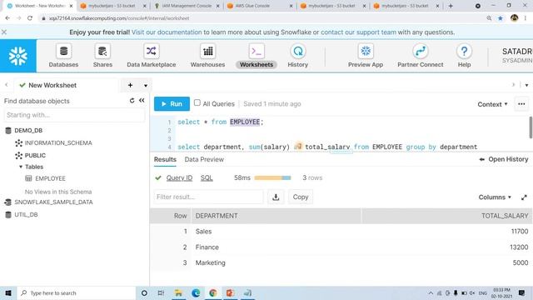Go back in browser

coord(7,18)
